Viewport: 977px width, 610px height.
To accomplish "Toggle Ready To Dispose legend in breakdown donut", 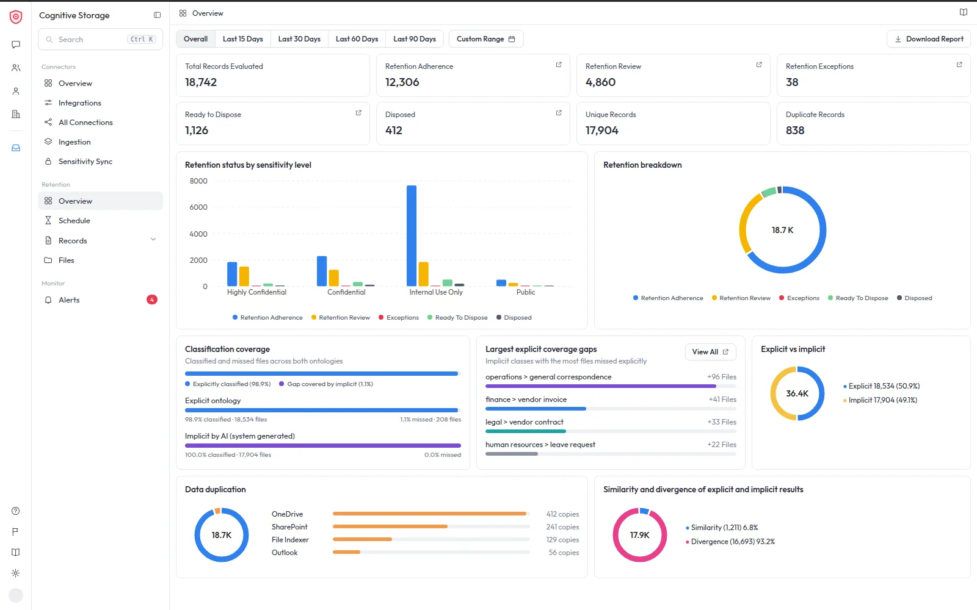I will [858, 298].
